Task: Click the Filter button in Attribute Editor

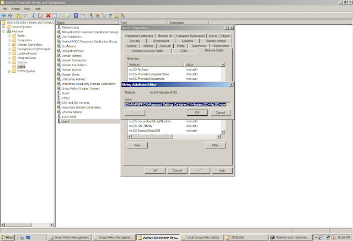Action: coord(215,146)
